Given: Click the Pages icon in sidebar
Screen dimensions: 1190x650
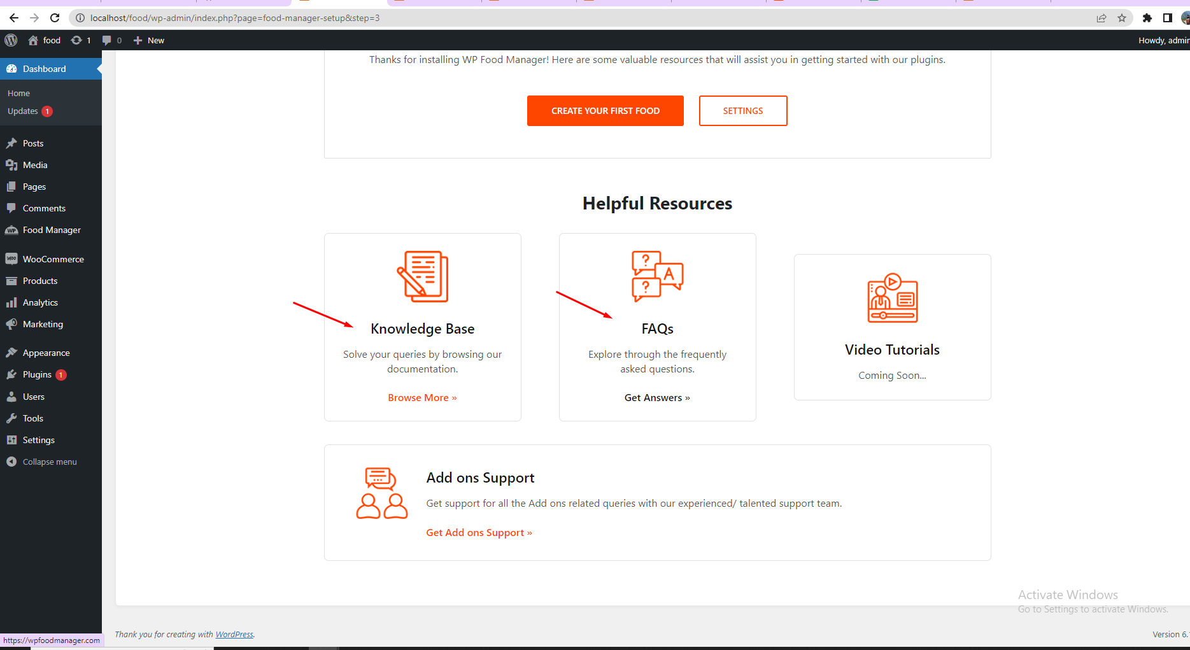Looking at the screenshot, I should pos(11,187).
